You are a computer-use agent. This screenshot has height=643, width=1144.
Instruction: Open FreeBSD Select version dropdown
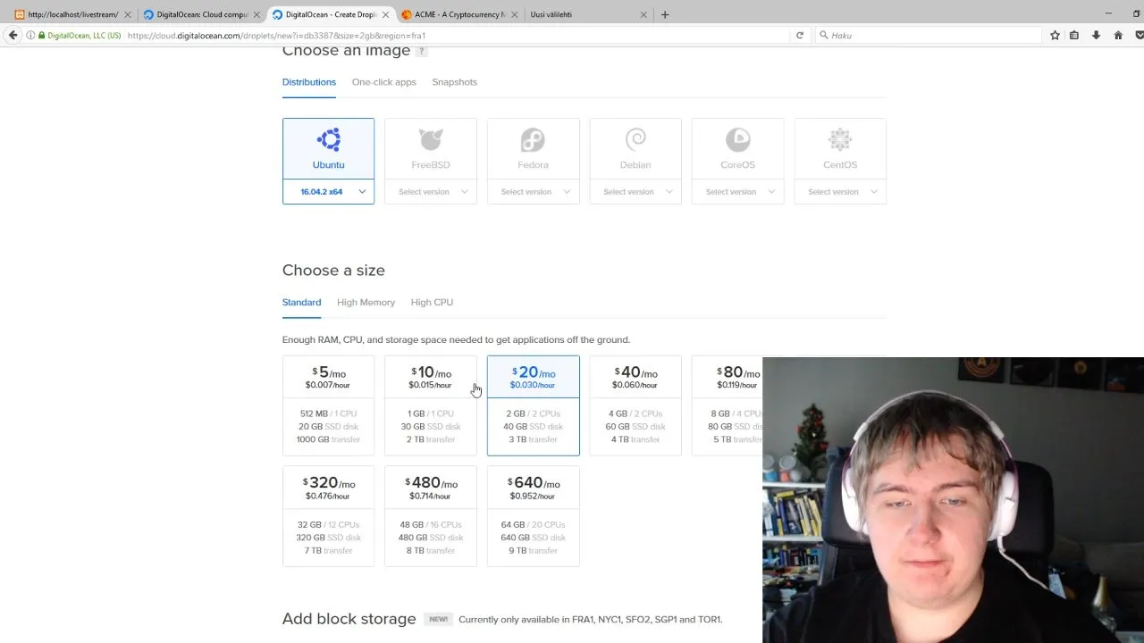pos(431,191)
